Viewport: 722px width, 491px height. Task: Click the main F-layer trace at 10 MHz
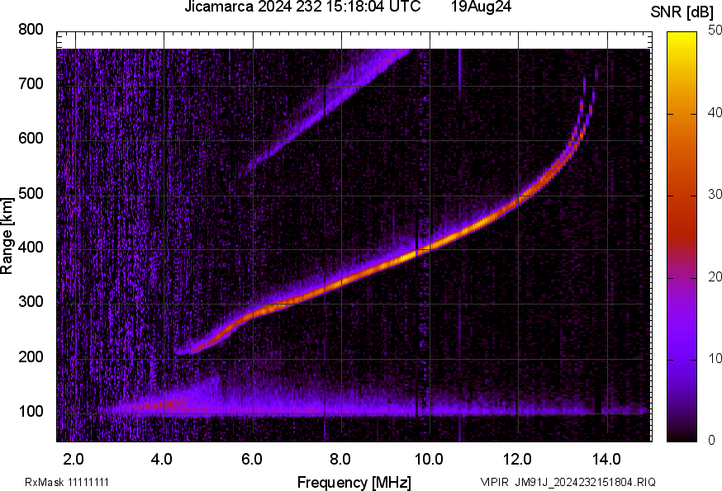(x=430, y=247)
